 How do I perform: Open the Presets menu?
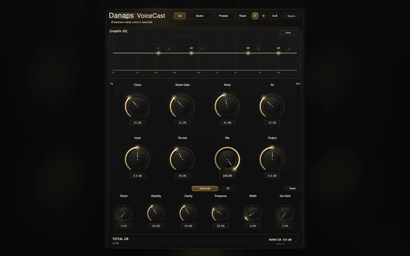224,16
